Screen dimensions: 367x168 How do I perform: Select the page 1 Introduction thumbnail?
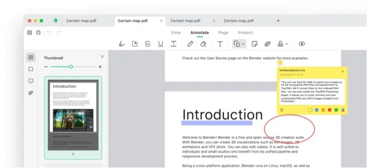pyautogui.click(x=73, y=118)
